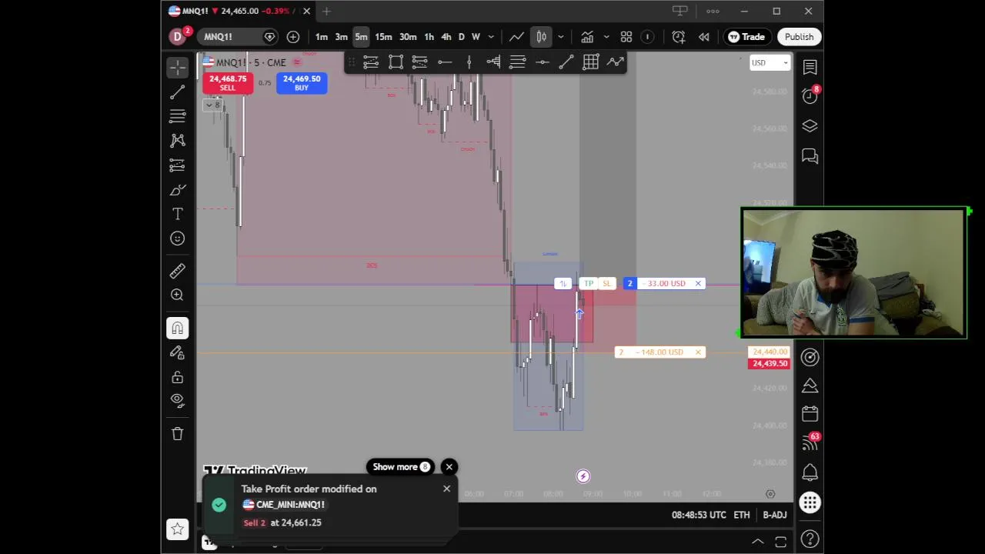Viewport: 985px width, 554px height.
Task: Open the products grid icon
Action: tap(810, 503)
